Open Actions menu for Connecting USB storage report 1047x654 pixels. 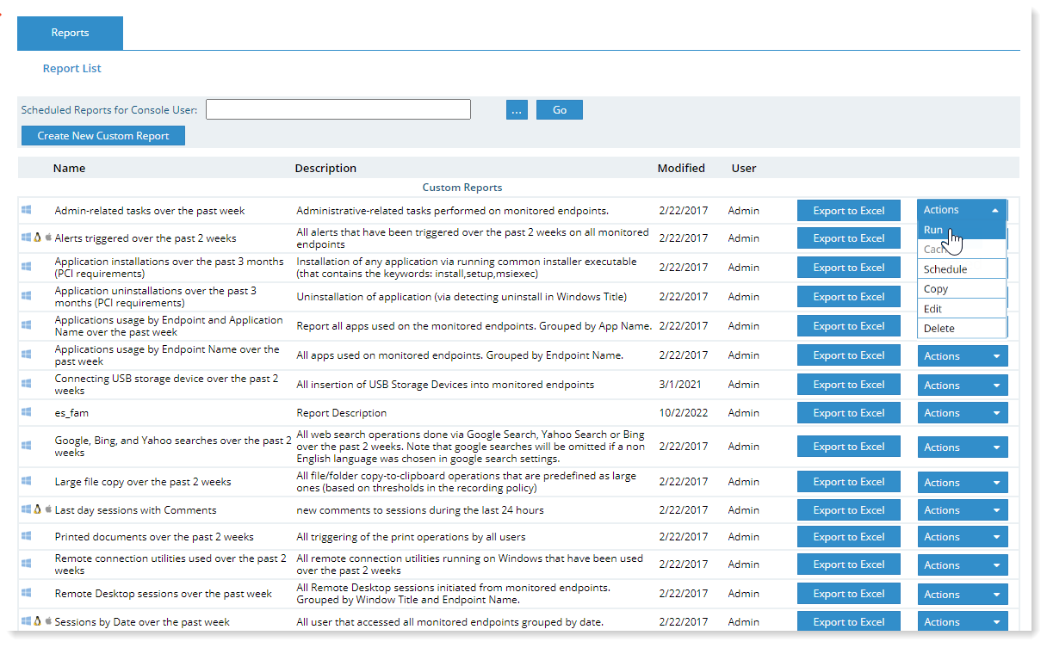[962, 385]
